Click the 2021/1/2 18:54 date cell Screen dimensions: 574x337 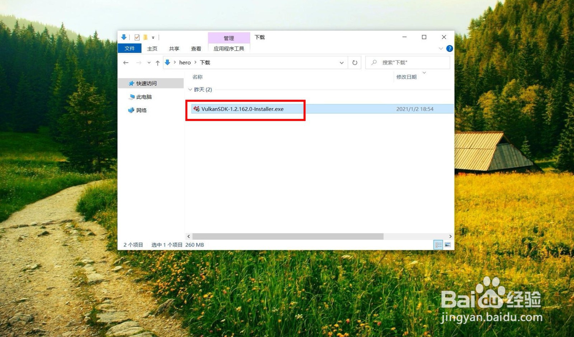click(415, 109)
